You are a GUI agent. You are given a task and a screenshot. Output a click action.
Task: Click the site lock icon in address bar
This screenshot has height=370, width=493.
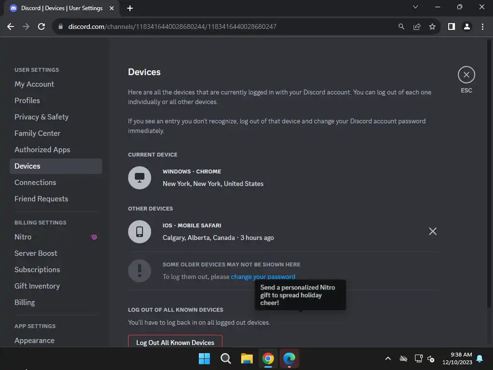coord(61,26)
